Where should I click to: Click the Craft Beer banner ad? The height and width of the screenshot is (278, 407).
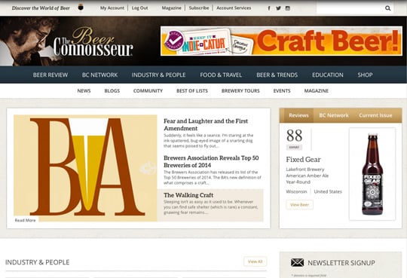pos(281,41)
